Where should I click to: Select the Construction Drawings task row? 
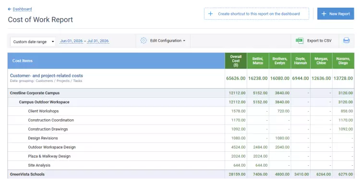pos(181,129)
